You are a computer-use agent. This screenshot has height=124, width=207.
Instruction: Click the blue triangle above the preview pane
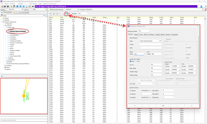(x=2, y=76)
